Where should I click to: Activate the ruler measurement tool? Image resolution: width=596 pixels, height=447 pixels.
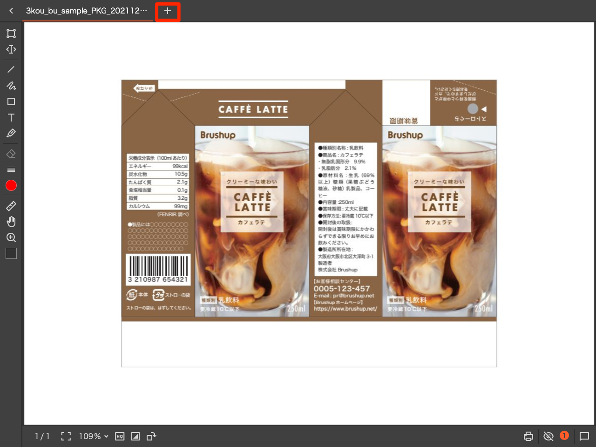(x=11, y=206)
